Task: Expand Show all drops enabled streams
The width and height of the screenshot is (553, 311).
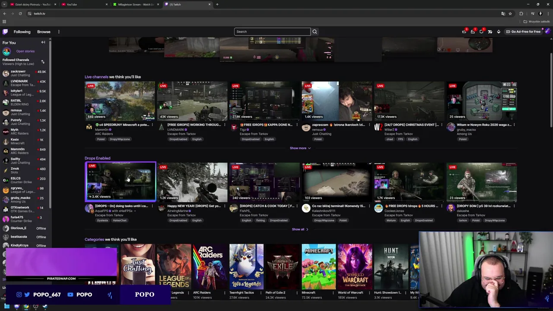Action: tap(300, 229)
